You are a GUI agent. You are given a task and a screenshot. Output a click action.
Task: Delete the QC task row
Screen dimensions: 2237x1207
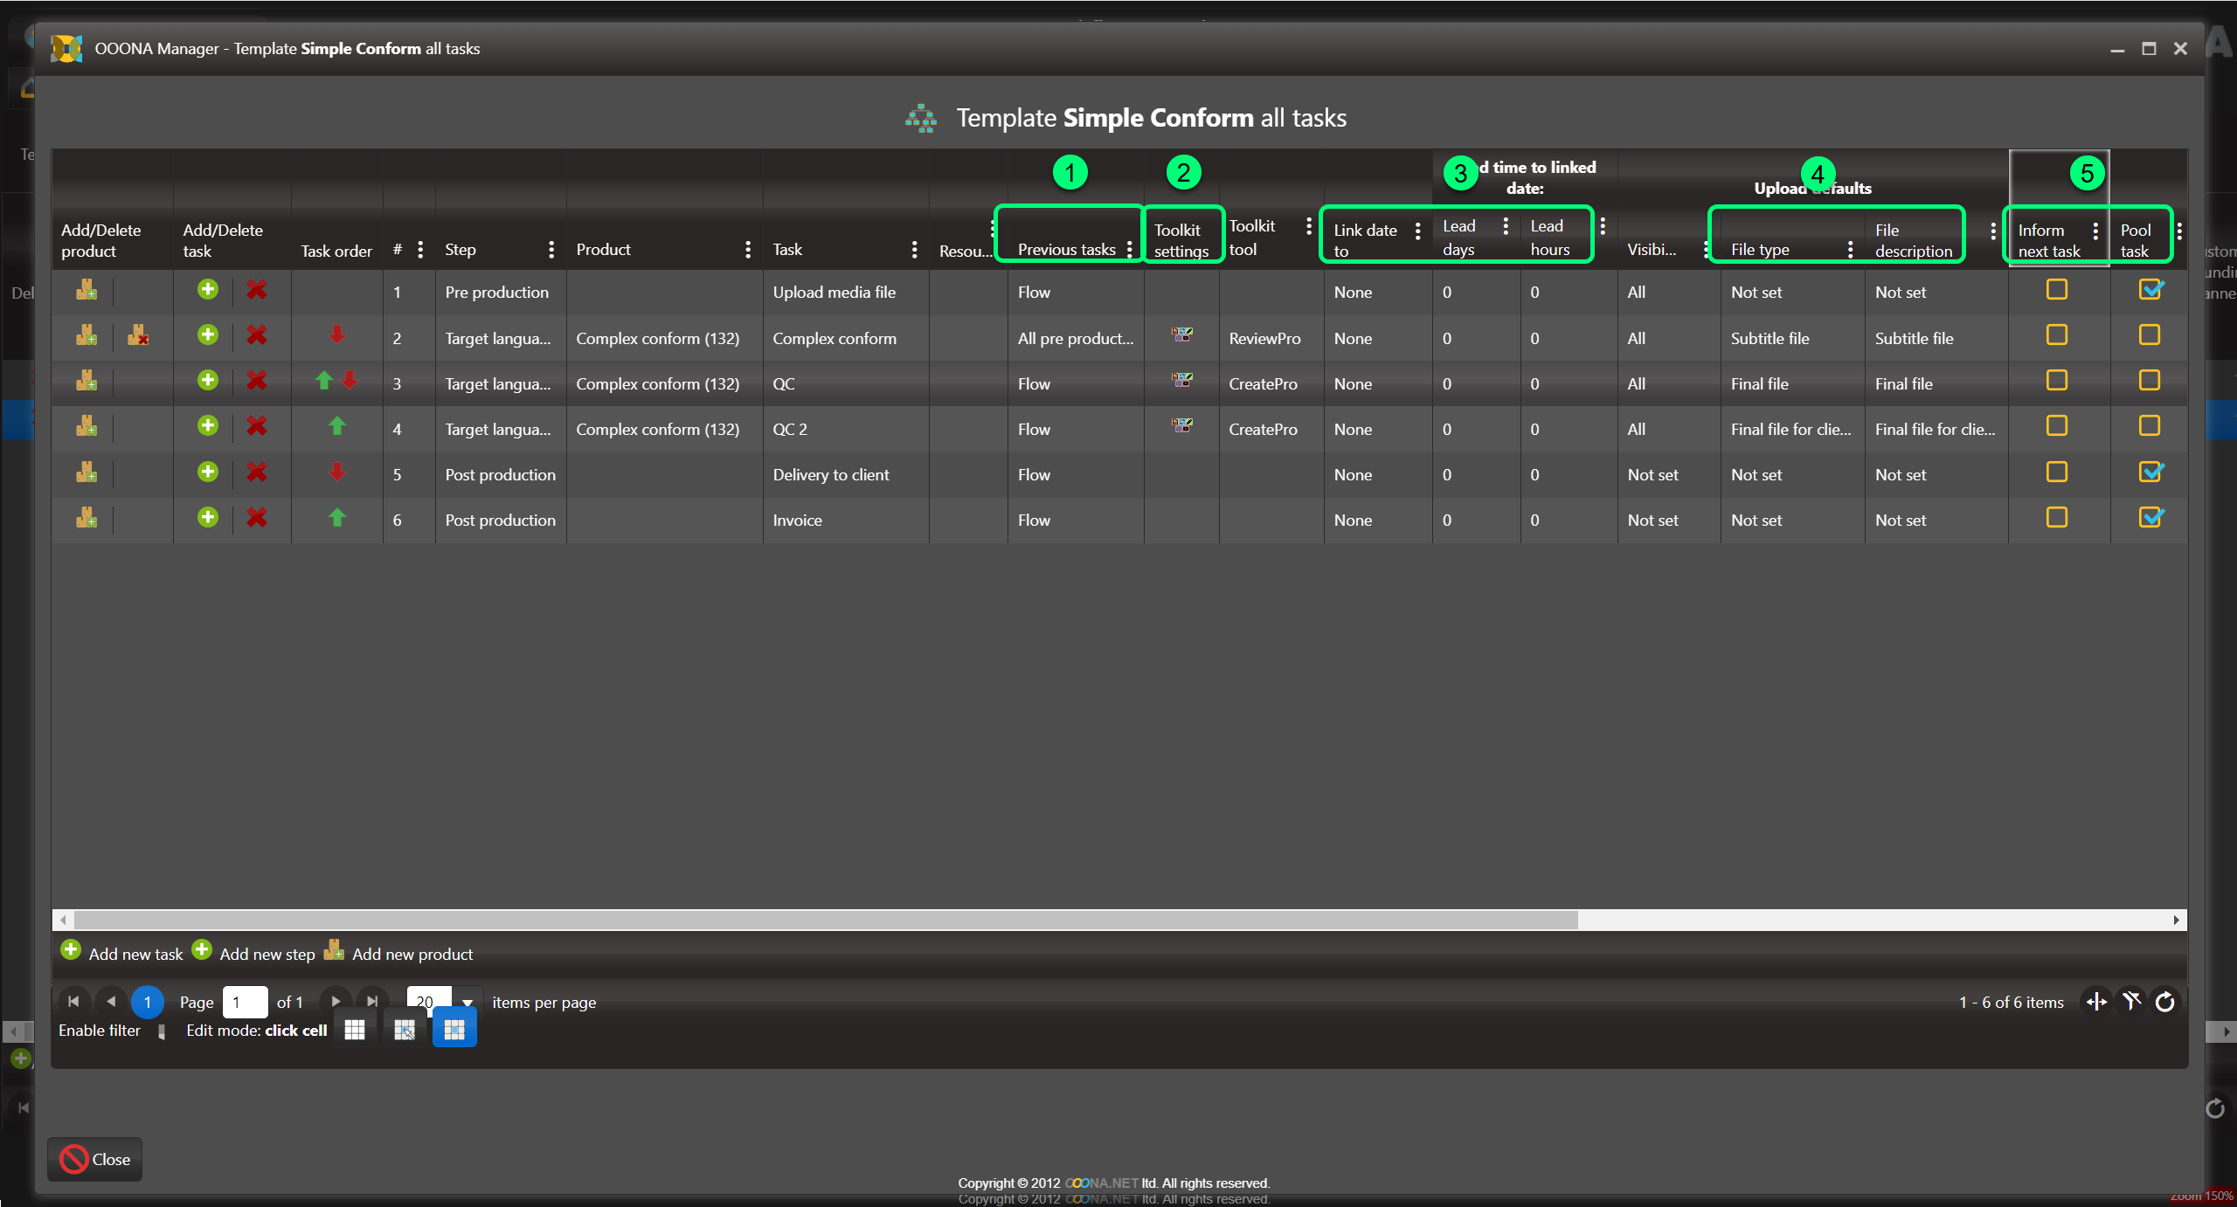256,381
